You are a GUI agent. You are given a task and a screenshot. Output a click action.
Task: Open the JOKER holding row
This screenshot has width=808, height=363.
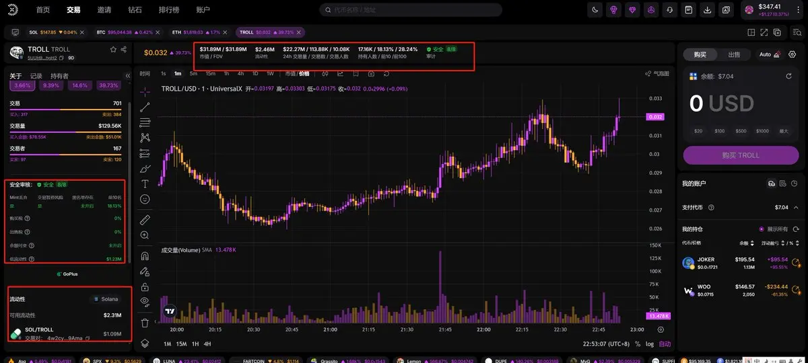(x=741, y=262)
